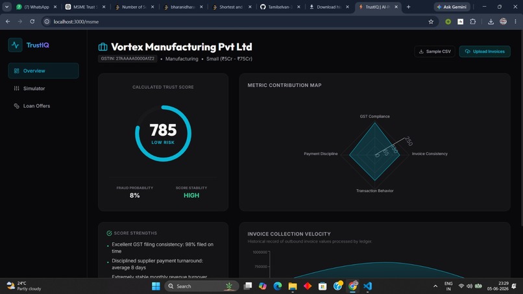
Task: Click the address bar showing localhost:3000/msme
Action: [239, 21]
